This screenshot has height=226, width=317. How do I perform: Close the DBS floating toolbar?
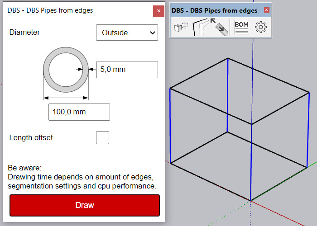coord(266,9)
